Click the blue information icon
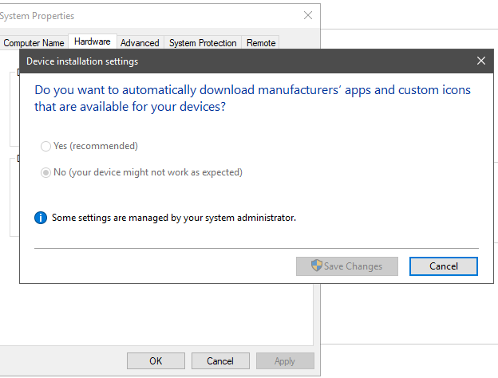The image size is (498, 378). [x=41, y=217]
